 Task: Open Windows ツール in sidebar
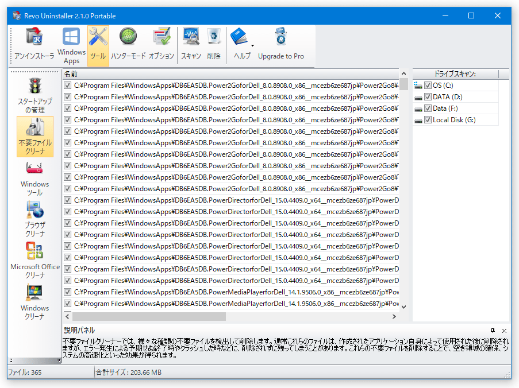34,179
